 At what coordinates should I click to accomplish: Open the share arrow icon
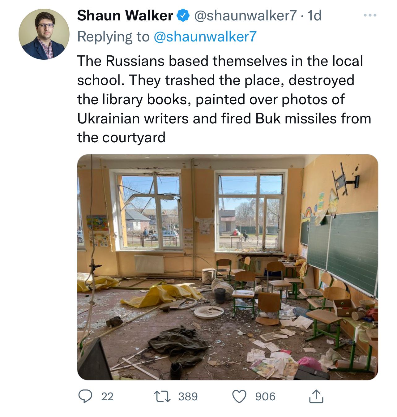tap(316, 396)
